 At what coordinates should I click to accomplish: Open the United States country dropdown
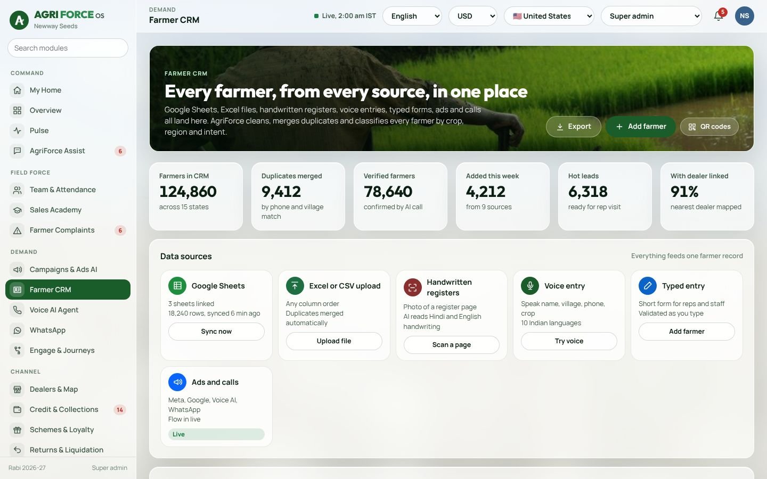pyautogui.click(x=549, y=16)
